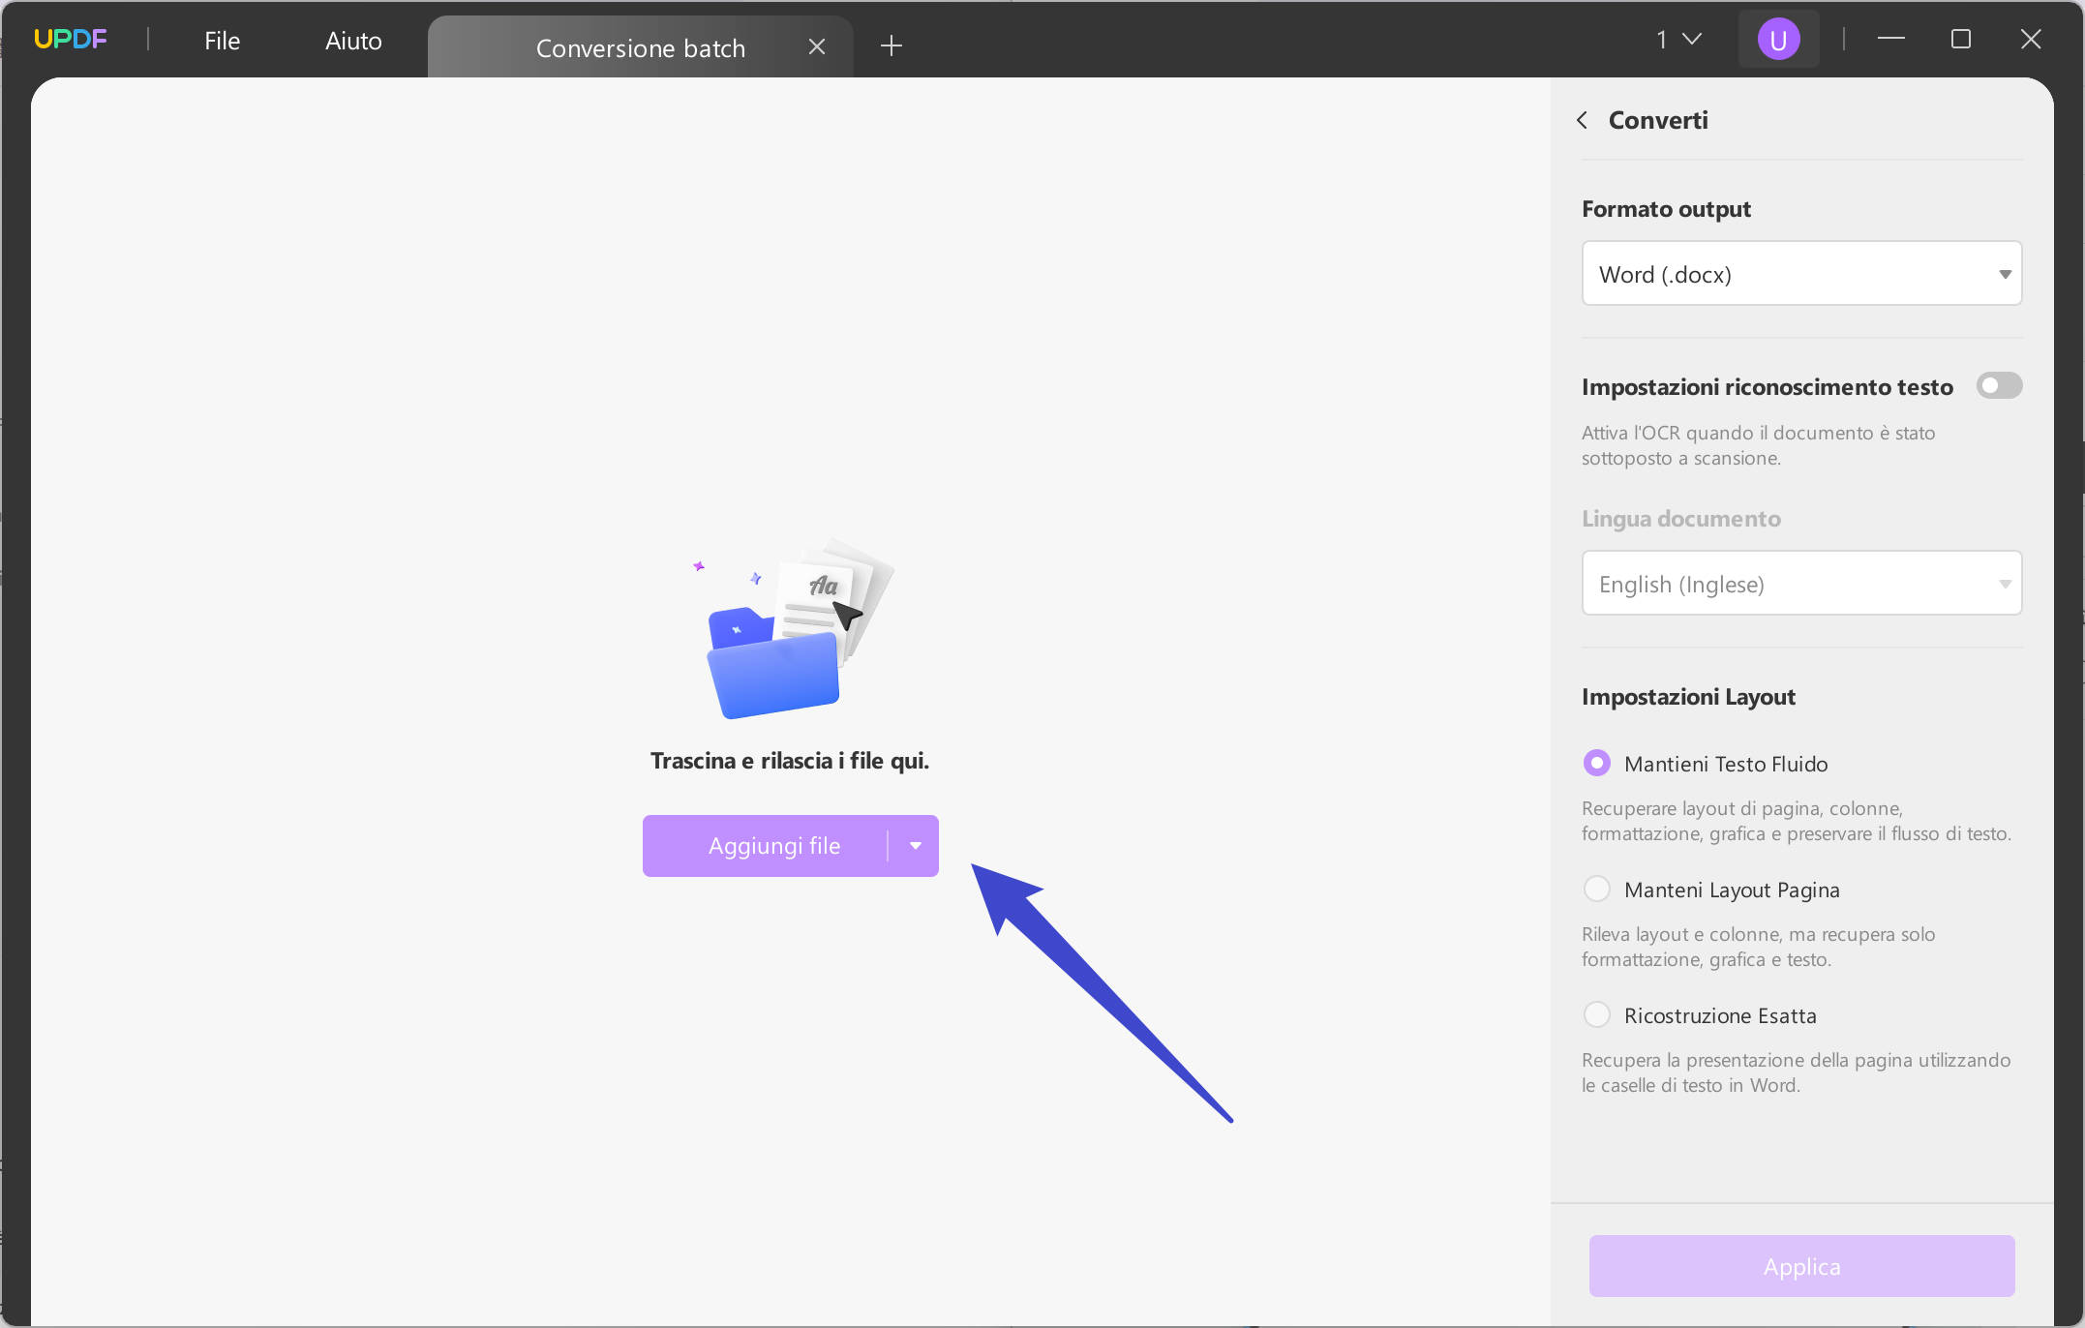Click the Aggiungi file button

coord(772,846)
